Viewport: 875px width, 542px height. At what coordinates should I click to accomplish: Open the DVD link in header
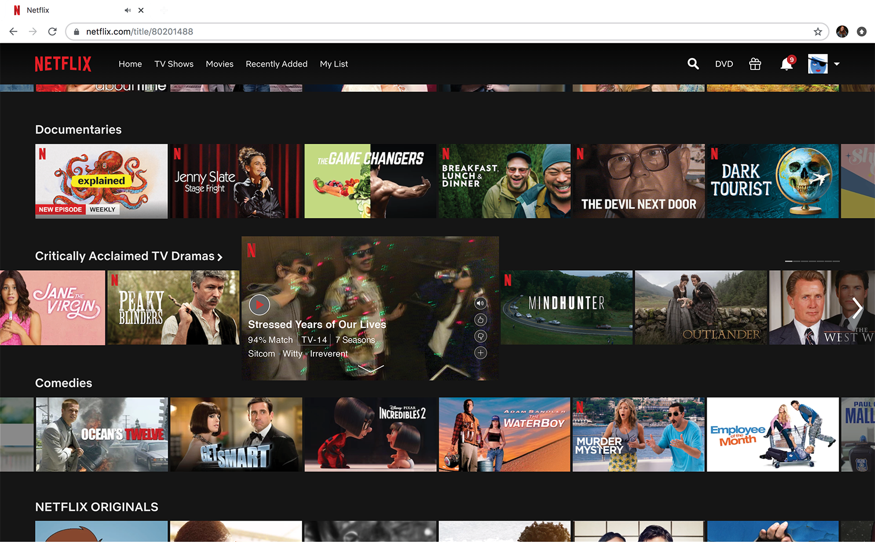(724, 64)
